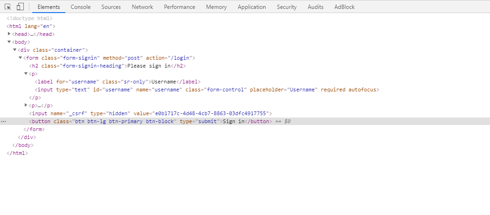Click the == $0 marker
This screenshot has height=215, width=490.
click(x=283, y=121)
